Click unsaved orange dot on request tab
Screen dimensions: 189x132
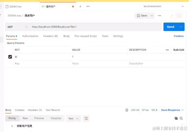(x=73, y=6)
